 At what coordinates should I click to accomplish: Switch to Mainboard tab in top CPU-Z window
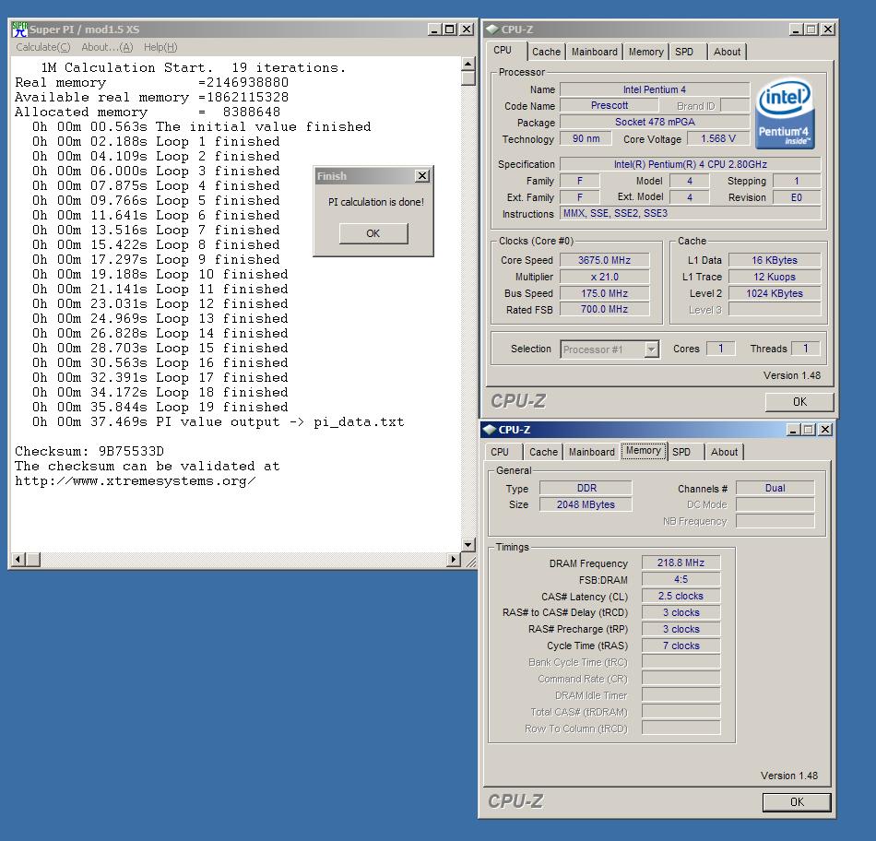click(595, 52)
